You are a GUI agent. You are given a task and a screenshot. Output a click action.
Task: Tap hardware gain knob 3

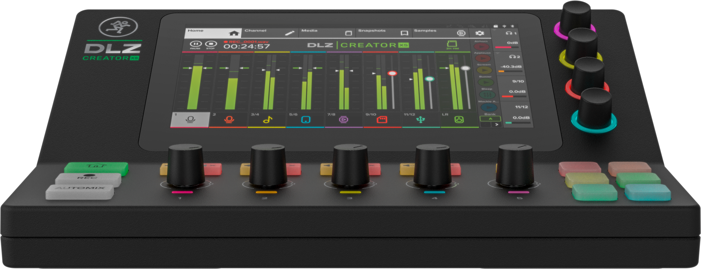350,166
